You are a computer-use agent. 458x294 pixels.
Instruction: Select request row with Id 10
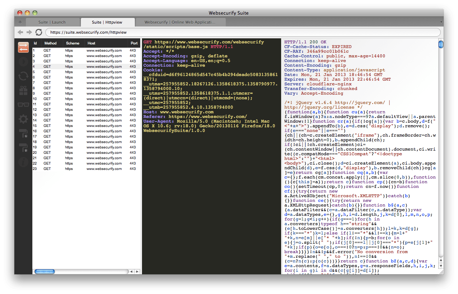coord(86,99)
